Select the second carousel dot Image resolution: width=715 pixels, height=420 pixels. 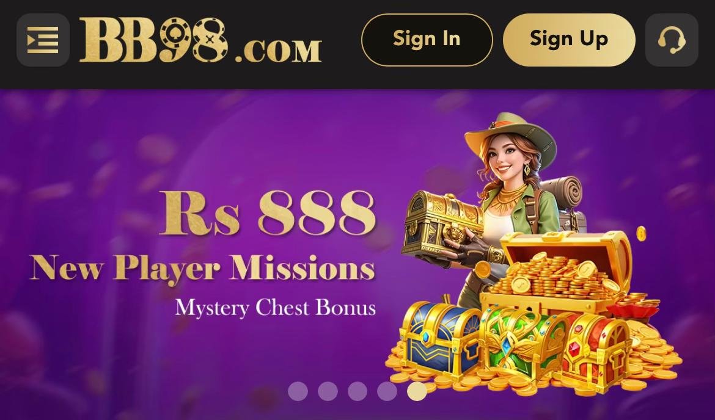(328, 391)
